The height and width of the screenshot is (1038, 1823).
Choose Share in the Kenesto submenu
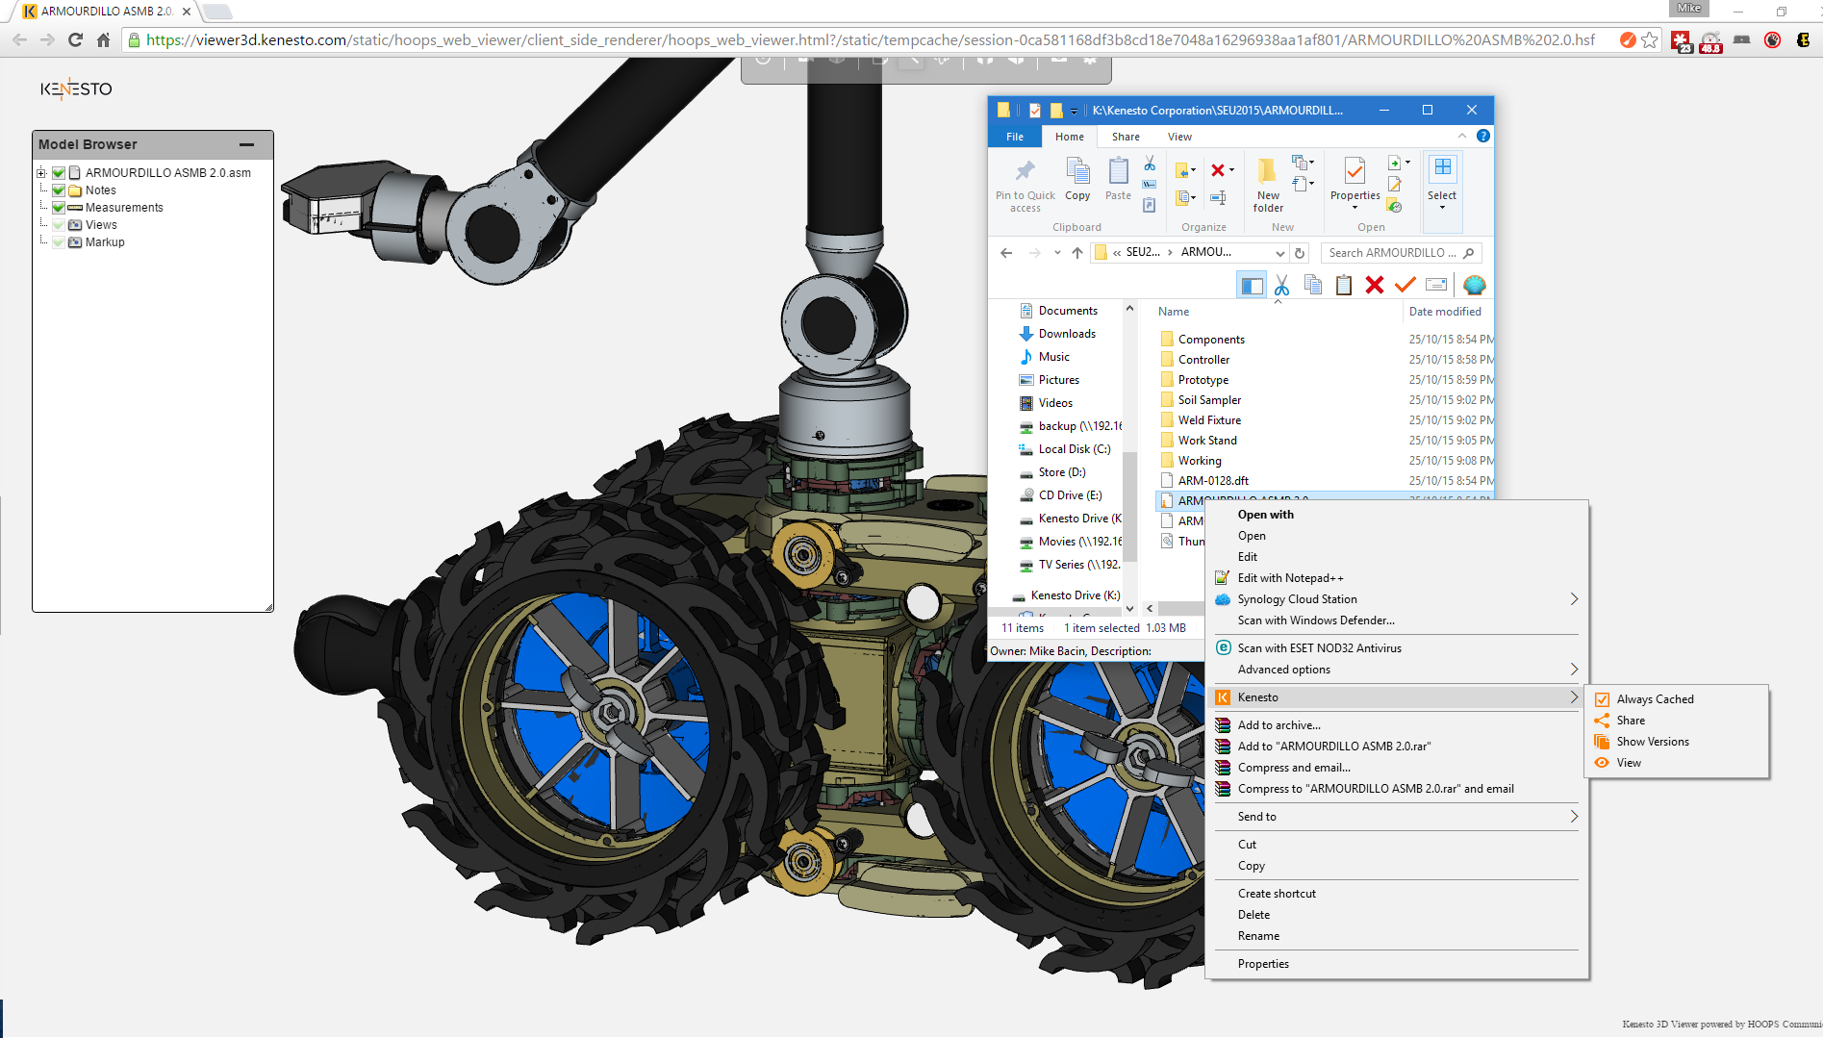click(1631, 721)
